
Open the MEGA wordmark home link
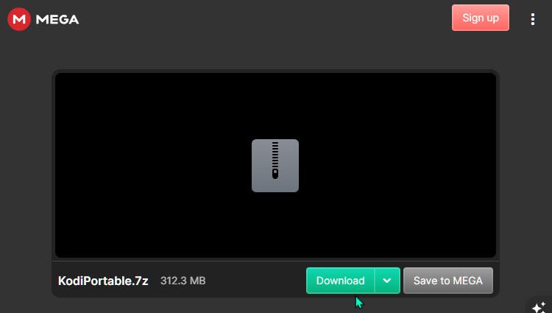point(57,19)
